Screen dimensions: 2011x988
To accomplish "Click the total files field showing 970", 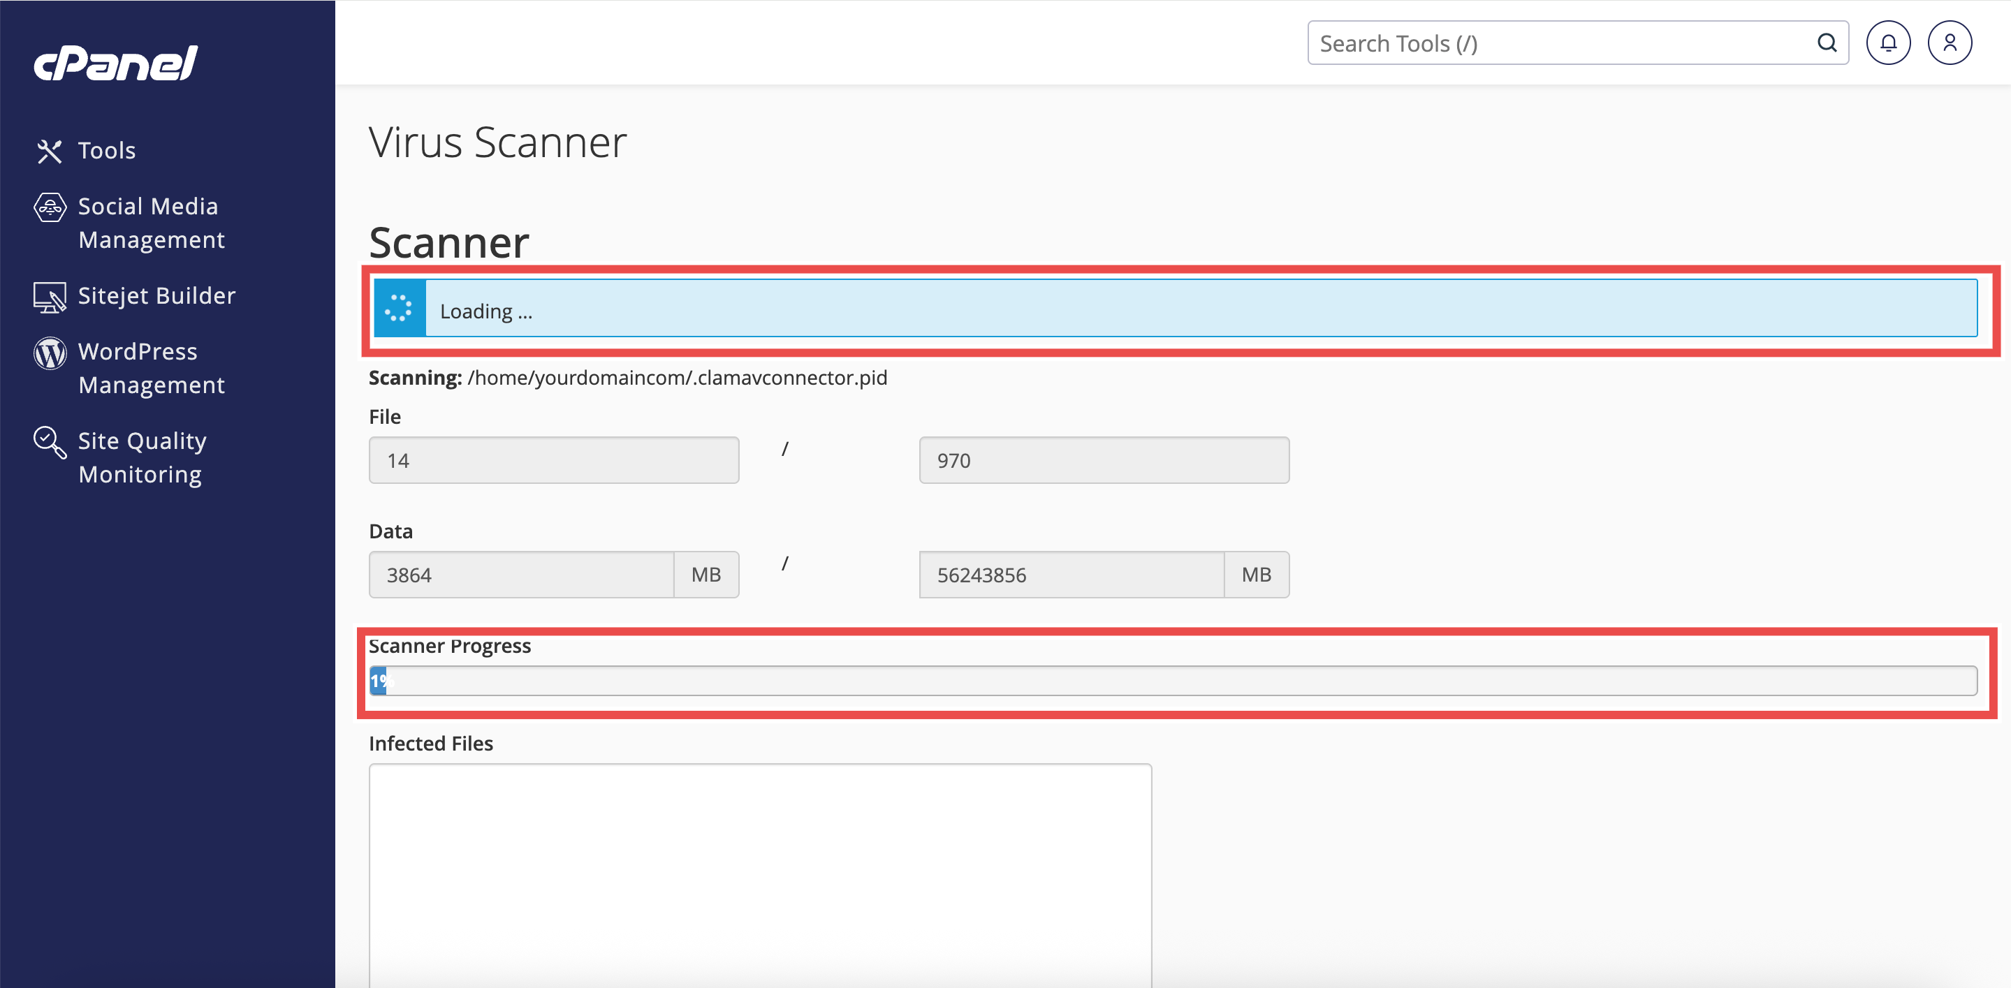I will point(1103,460).
